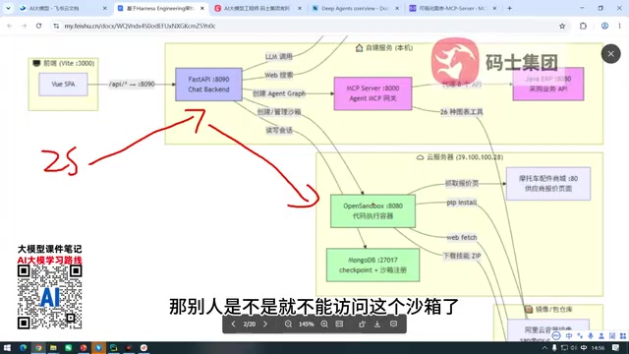Go to the previous image in viewer
629x354 pixels.
(233, 324)
